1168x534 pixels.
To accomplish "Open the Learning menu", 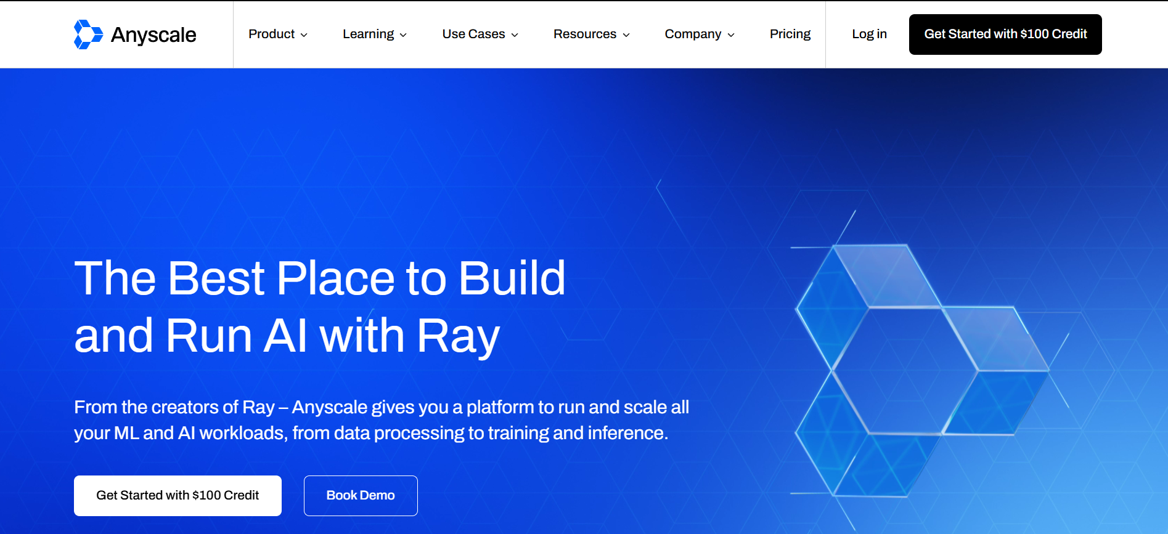I will point(368,34).
